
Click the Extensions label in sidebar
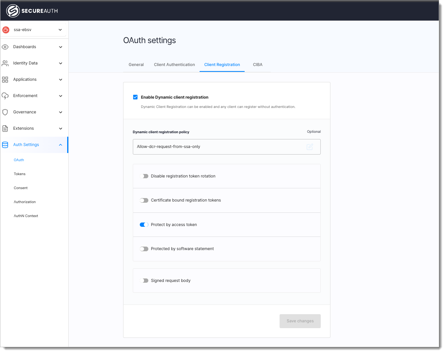[24, 128]
